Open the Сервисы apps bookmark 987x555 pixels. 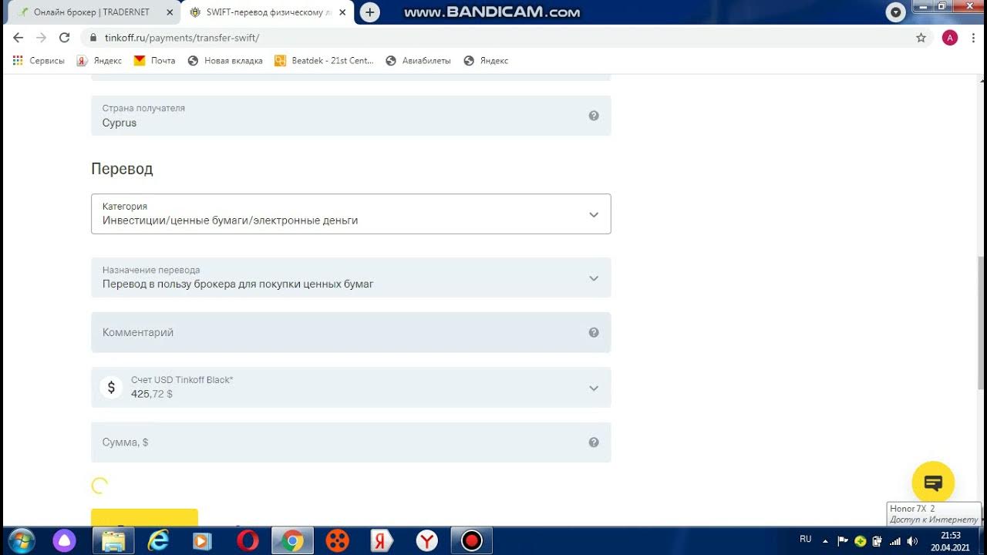39,61
